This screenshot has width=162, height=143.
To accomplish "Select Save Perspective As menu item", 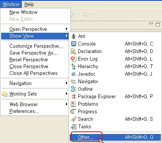I will [35, 53].
